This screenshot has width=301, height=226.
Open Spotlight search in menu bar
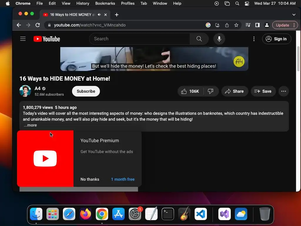(x=237, y=4)
